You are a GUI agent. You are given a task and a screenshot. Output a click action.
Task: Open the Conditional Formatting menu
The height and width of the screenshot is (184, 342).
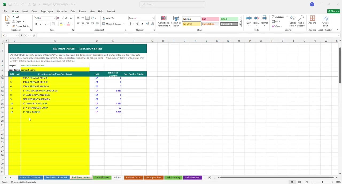164,21
